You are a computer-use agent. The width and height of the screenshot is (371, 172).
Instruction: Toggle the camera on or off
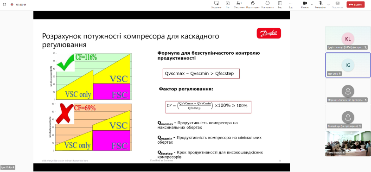pyautogui.click(x=305, y=5)
